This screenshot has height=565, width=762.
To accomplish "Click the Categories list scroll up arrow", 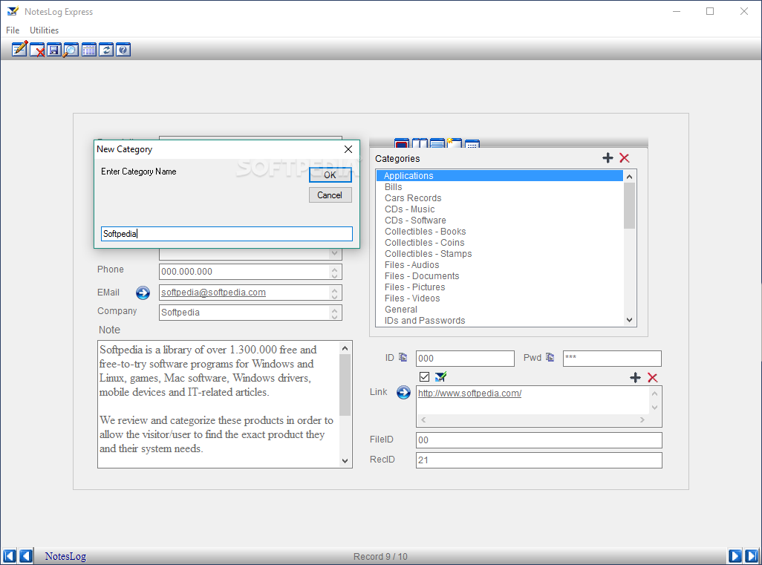I will pyautogui.click(x=629, y=177).
